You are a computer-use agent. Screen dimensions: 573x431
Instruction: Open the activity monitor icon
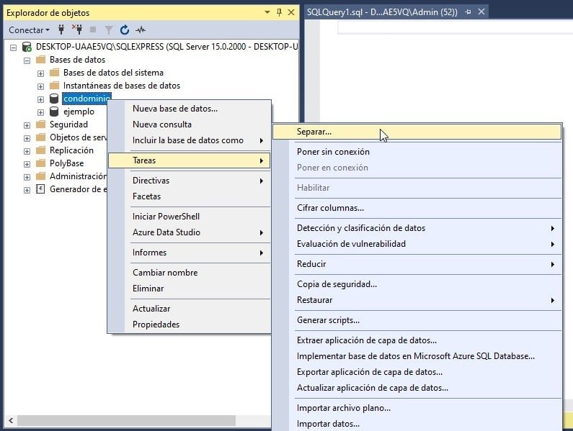[x=141, y=30]
